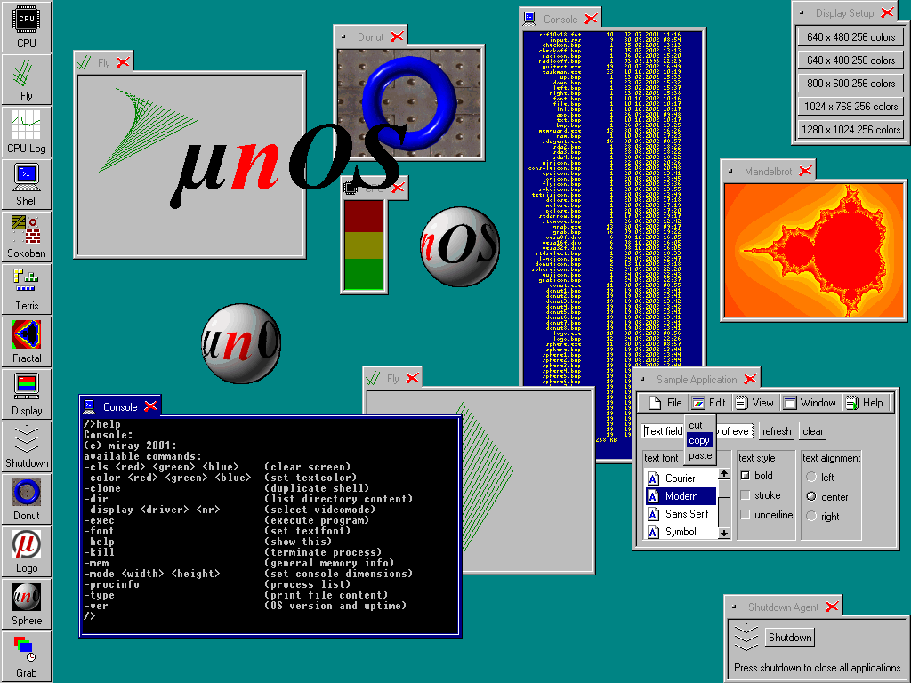The image size is (911, 683).
Task: Start Tetris from the launcher bar
Action: (x=27, y=288)
